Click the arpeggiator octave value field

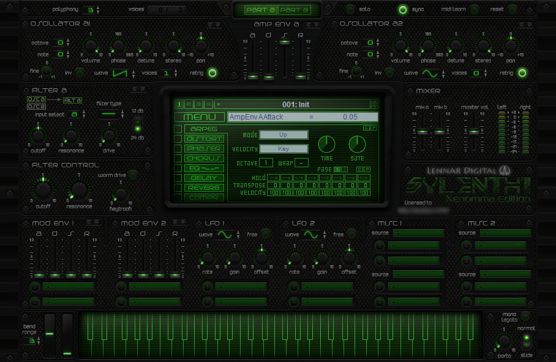pyautogui.click(x=266, y=163)
